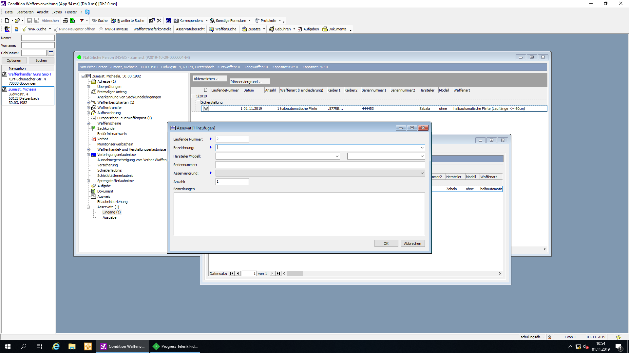This screenshot has height=353, width=629.
Task: Open Waffensuche from the toolbar
Action: coord(223,29)
